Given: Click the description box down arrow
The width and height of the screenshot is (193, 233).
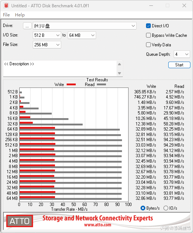Looking at the screenshot, I should tap(119, 73).
